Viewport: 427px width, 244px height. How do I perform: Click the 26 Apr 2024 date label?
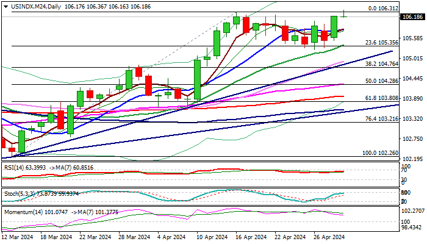(330, 237)
